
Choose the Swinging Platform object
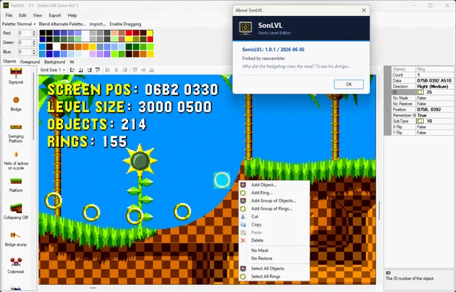(x=15, y=133)
